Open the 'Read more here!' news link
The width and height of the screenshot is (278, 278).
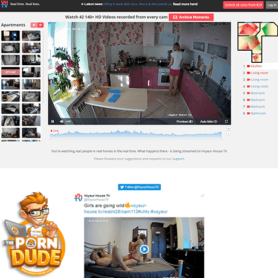point(185,4)
